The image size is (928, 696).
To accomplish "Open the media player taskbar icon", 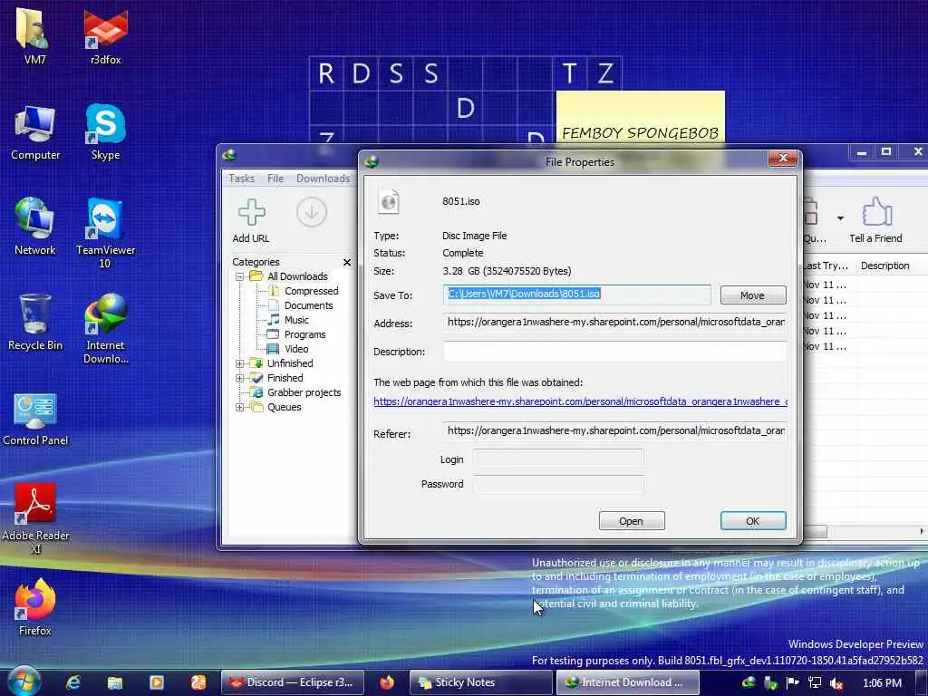I will click(156, 682).
